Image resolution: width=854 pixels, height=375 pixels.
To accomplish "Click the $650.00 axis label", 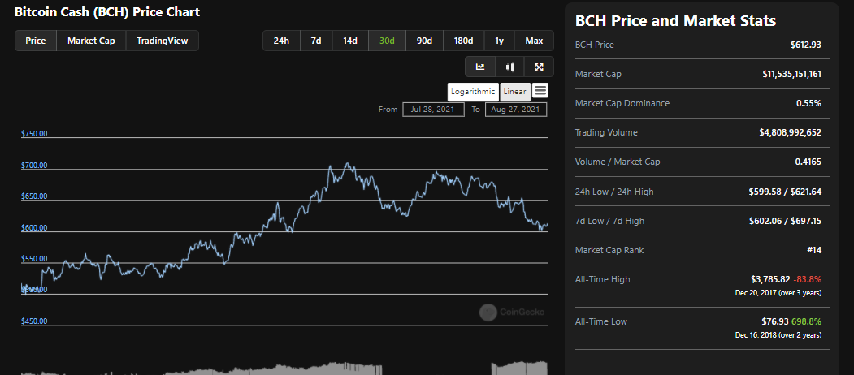I will click(34, 196).
